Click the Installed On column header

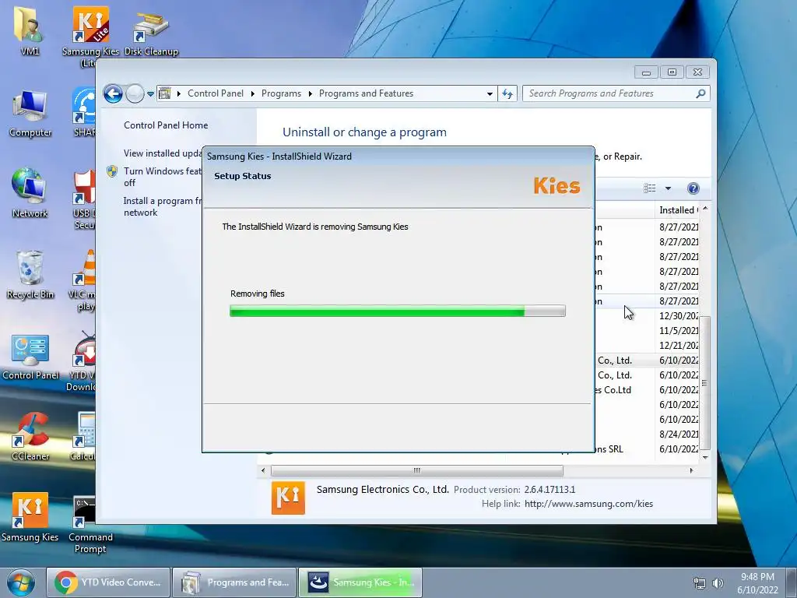[678, 210]
